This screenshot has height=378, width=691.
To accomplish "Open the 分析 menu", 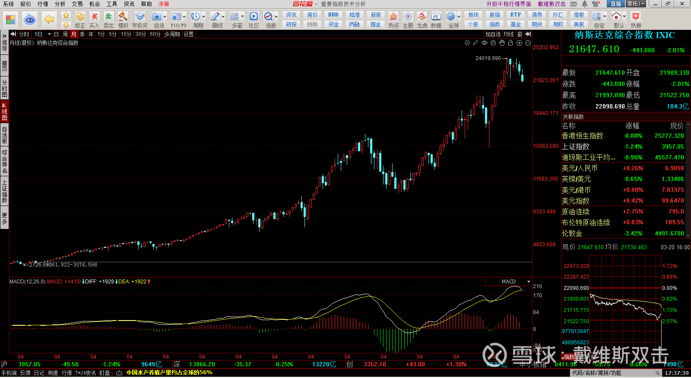I will pyautogui.click(x=60, y=4).
